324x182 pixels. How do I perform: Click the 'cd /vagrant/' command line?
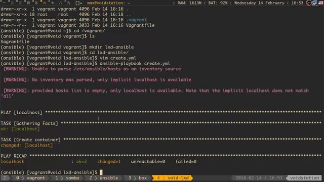(x=89, y=31)
